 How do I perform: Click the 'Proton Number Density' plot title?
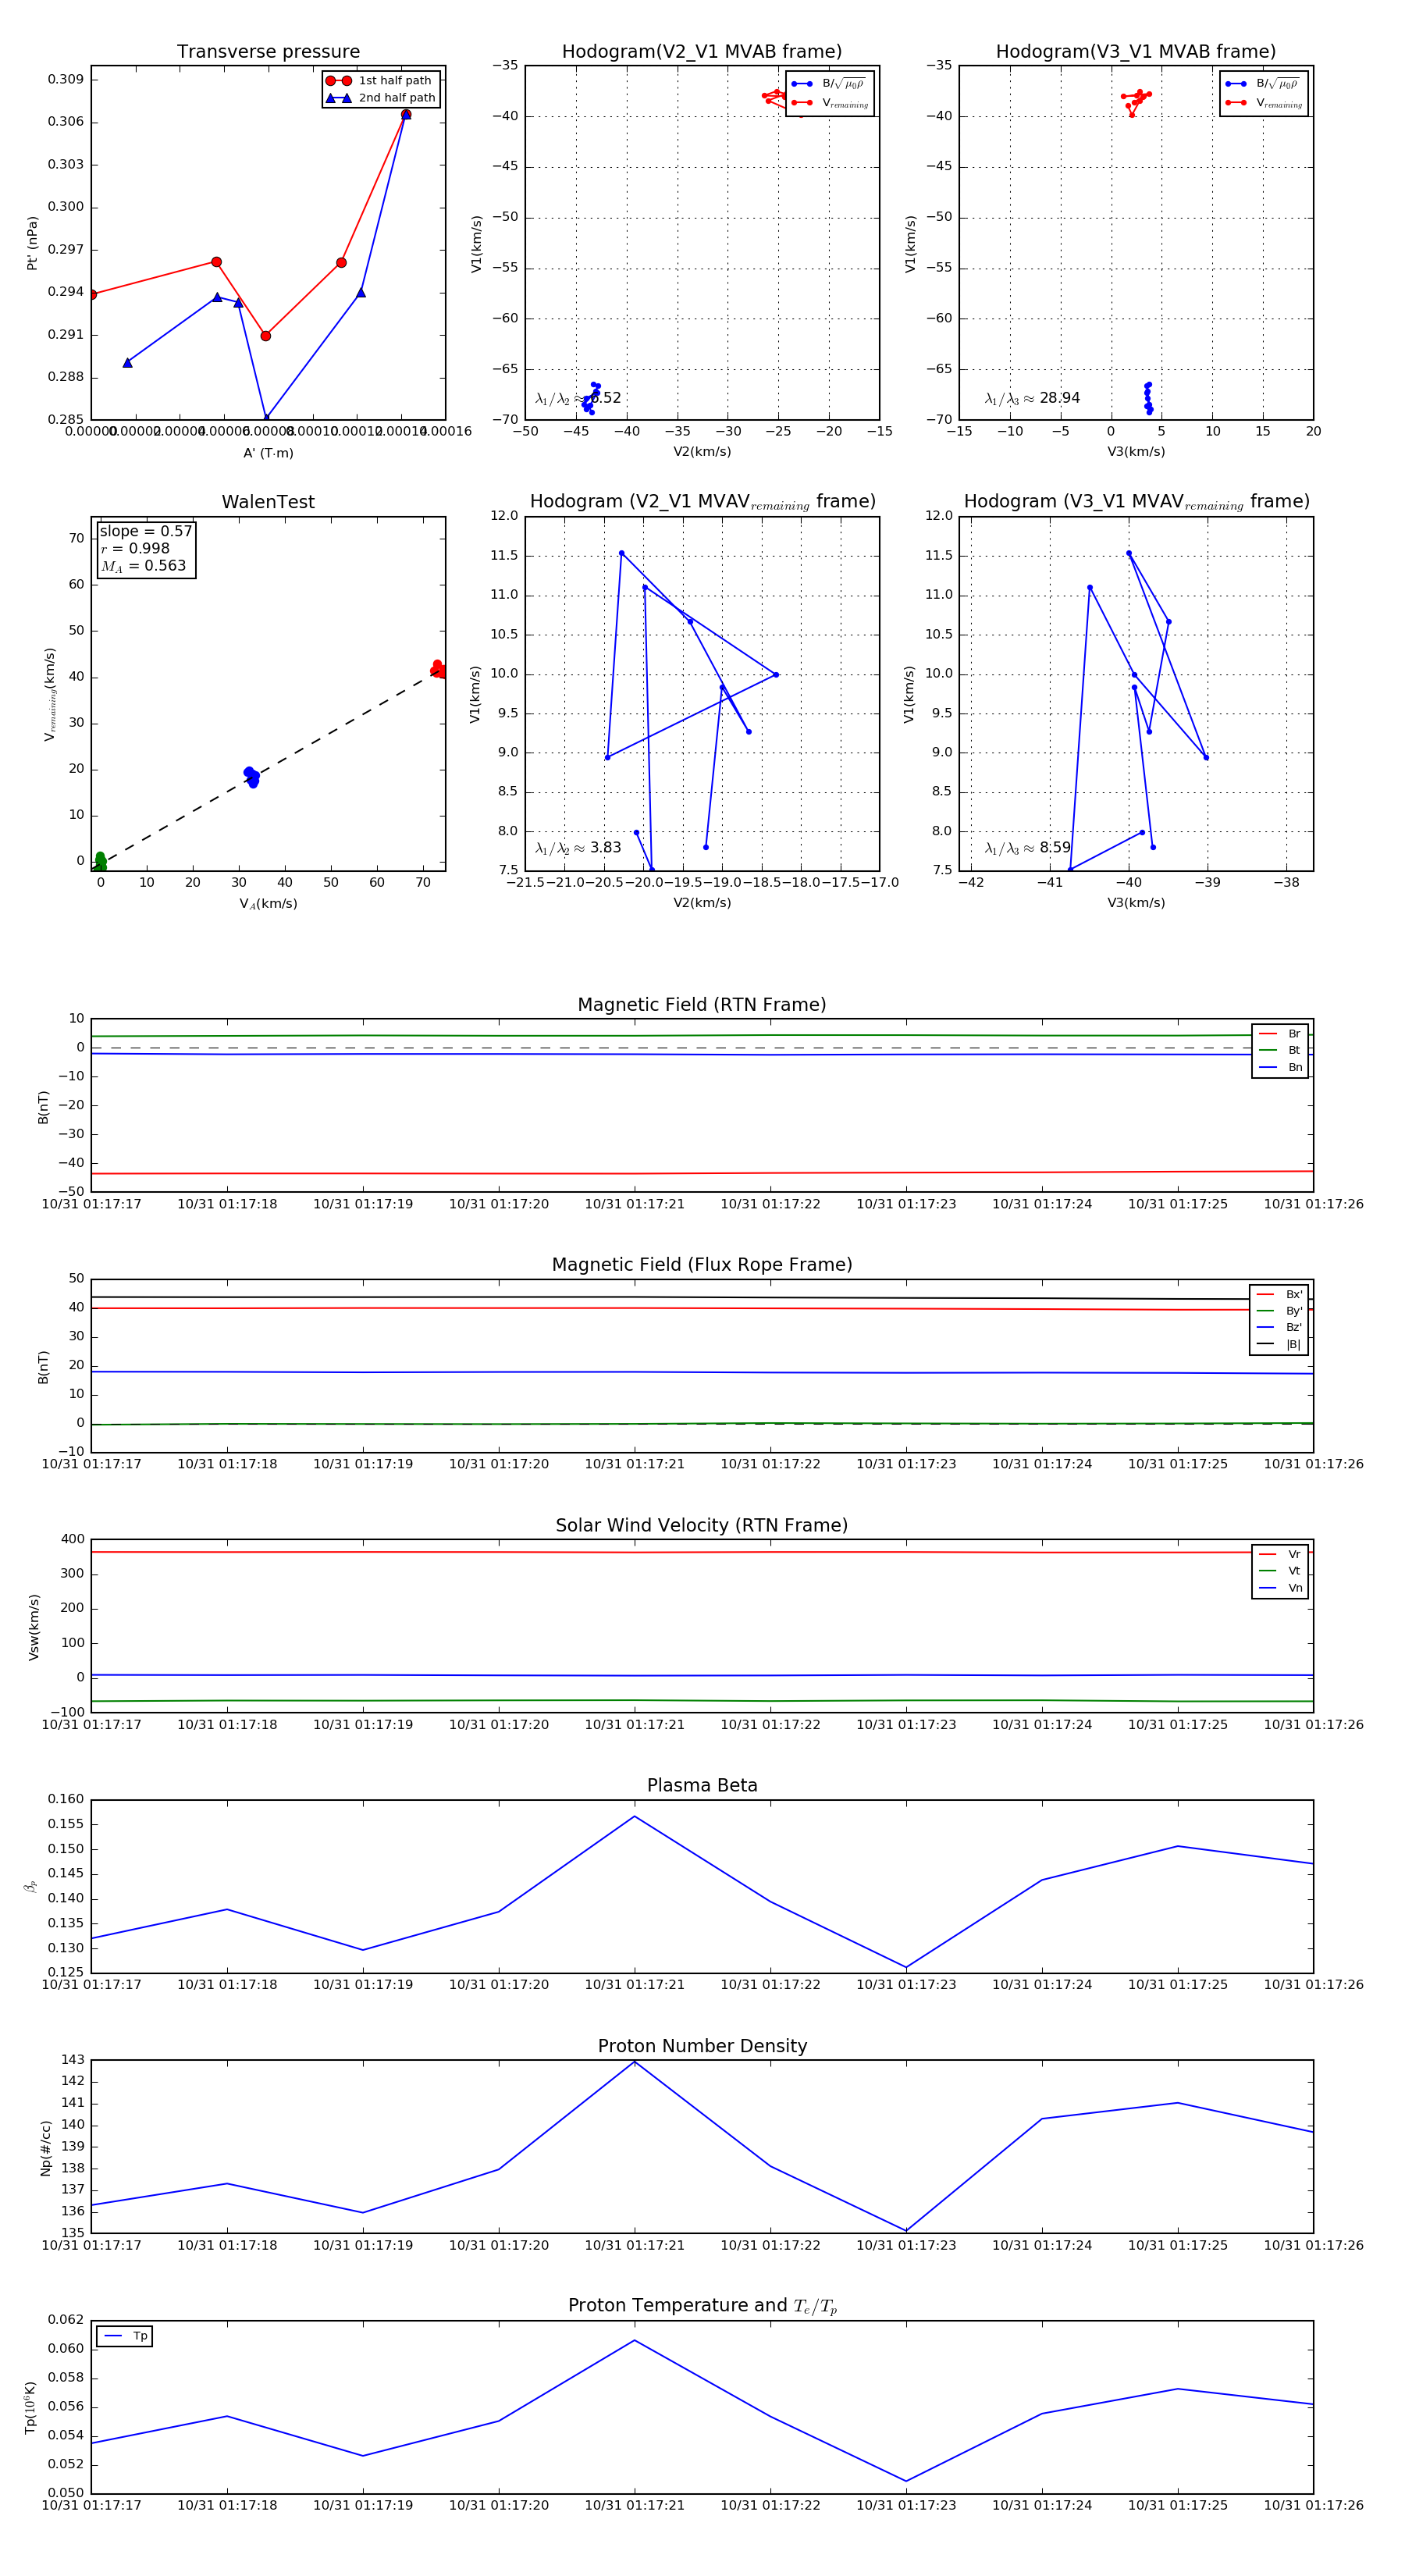click(x=702, y=2046)
